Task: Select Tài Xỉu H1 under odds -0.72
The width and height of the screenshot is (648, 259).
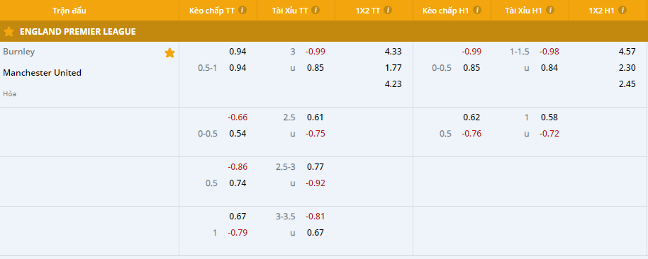Action: tap(549, 134)
